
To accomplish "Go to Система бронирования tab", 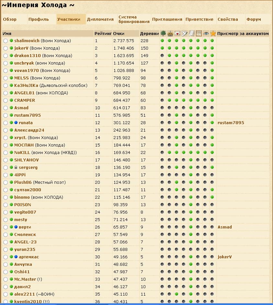I will click(x=134, y=19).
